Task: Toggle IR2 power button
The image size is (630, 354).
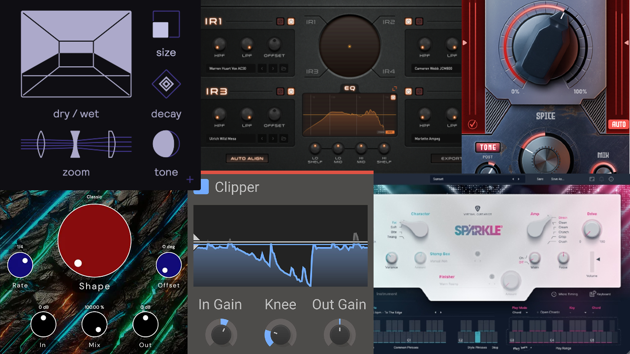Action: (x=408, y=22)
